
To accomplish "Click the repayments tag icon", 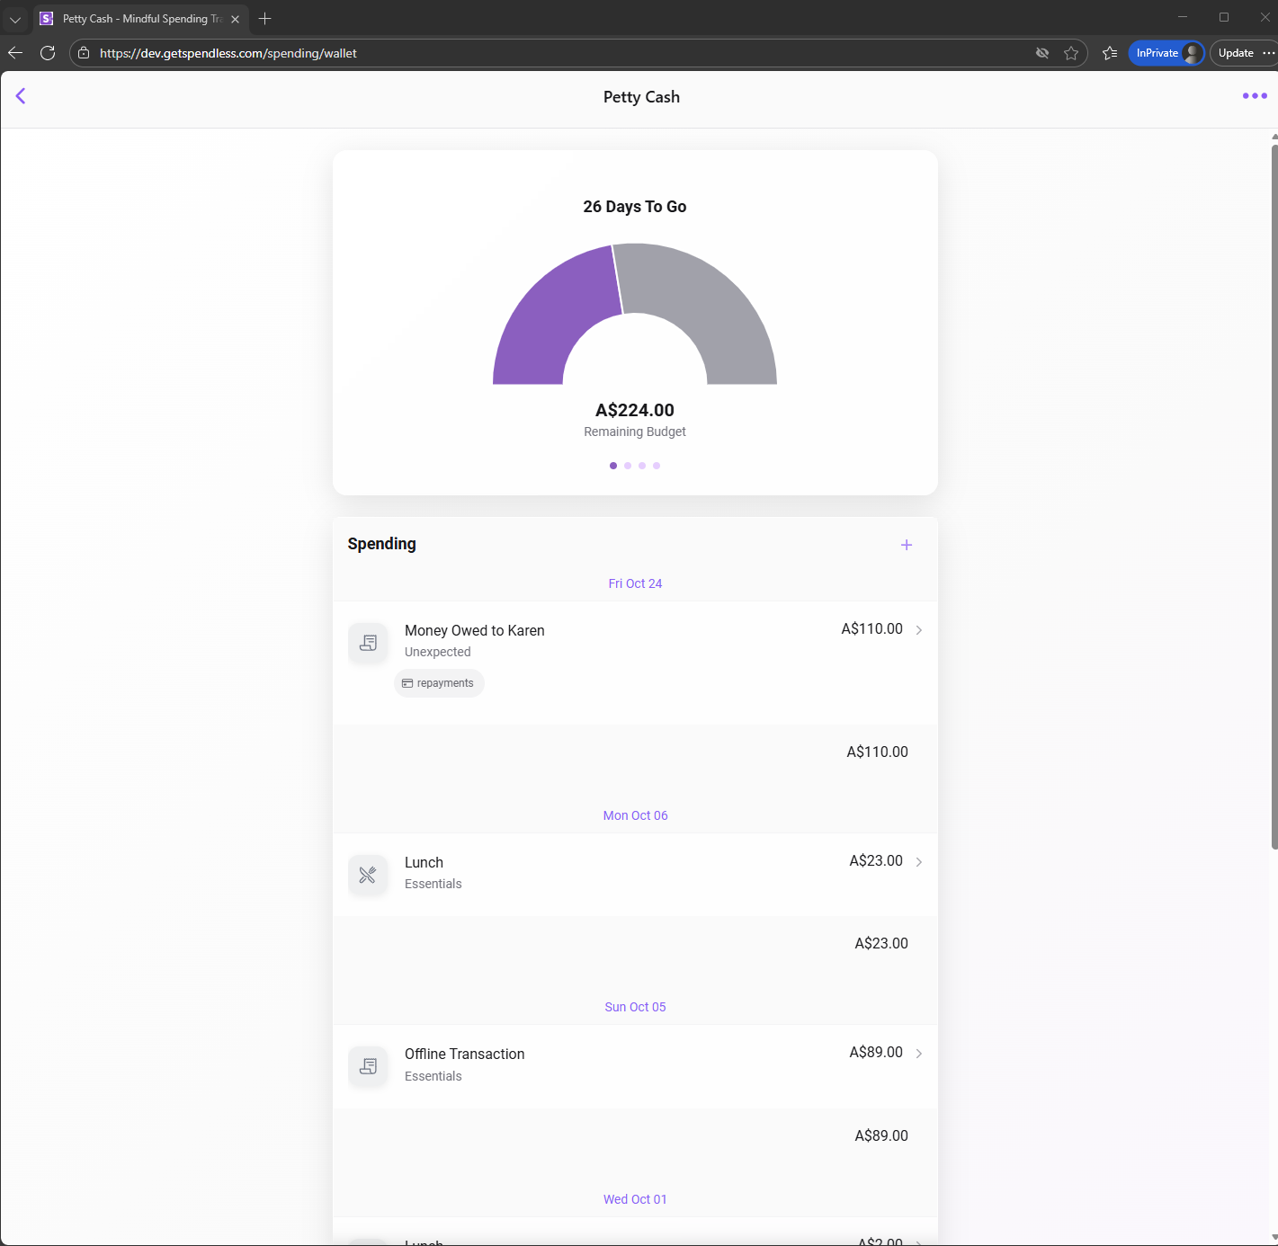I will click(x=408, y=683).
